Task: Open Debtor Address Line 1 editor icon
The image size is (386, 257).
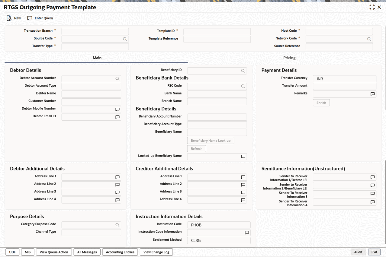Action: [x=117, y=177]
